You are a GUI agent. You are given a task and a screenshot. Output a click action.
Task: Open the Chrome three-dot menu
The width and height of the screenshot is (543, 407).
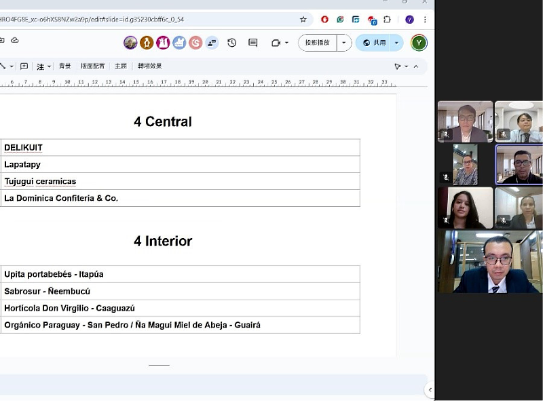[x=425, y=20]
